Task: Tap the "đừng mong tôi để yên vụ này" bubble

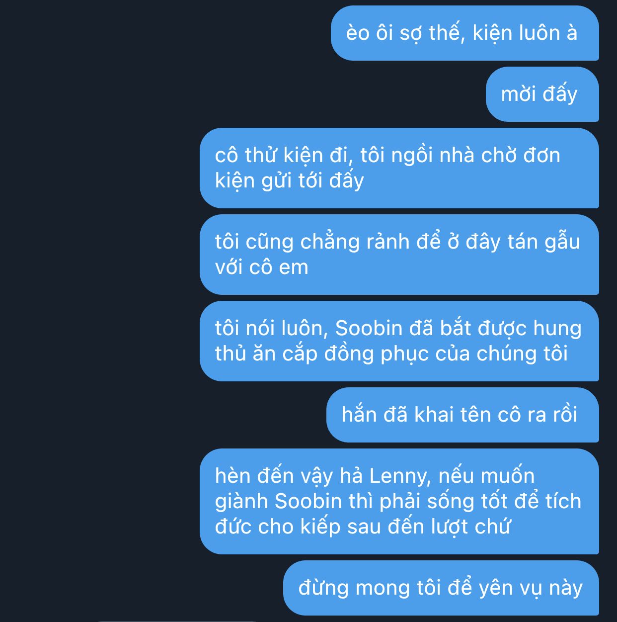Action: click(441, 588)
